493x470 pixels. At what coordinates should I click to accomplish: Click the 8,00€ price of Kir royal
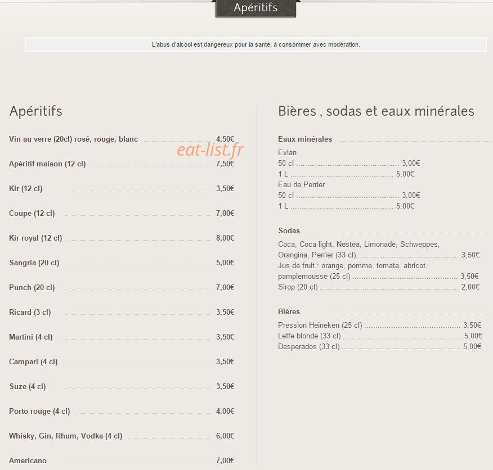click(x=225, y=238)
